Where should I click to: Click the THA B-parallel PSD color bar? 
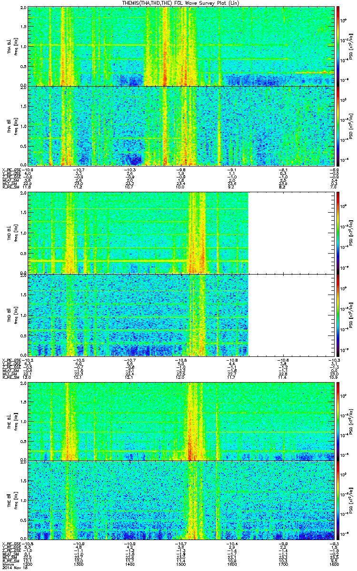point(337,126)
